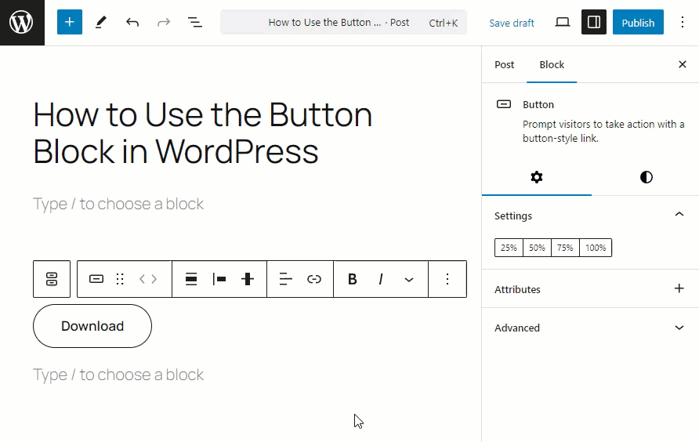
Task: Click the drag handle dots icon
Action: pyautogui.click(x=119, y=279)
